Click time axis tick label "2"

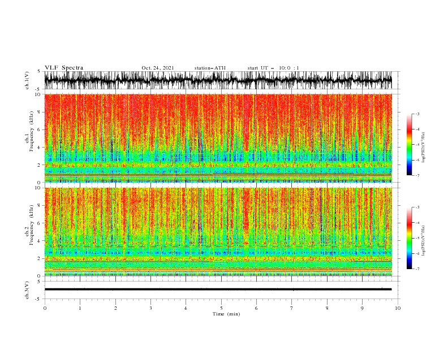115,308
